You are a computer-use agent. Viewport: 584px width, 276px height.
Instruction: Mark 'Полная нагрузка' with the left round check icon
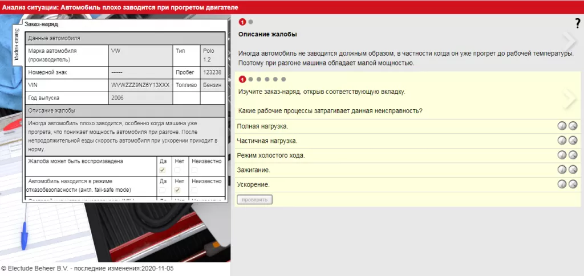click(x=562, y=126)
